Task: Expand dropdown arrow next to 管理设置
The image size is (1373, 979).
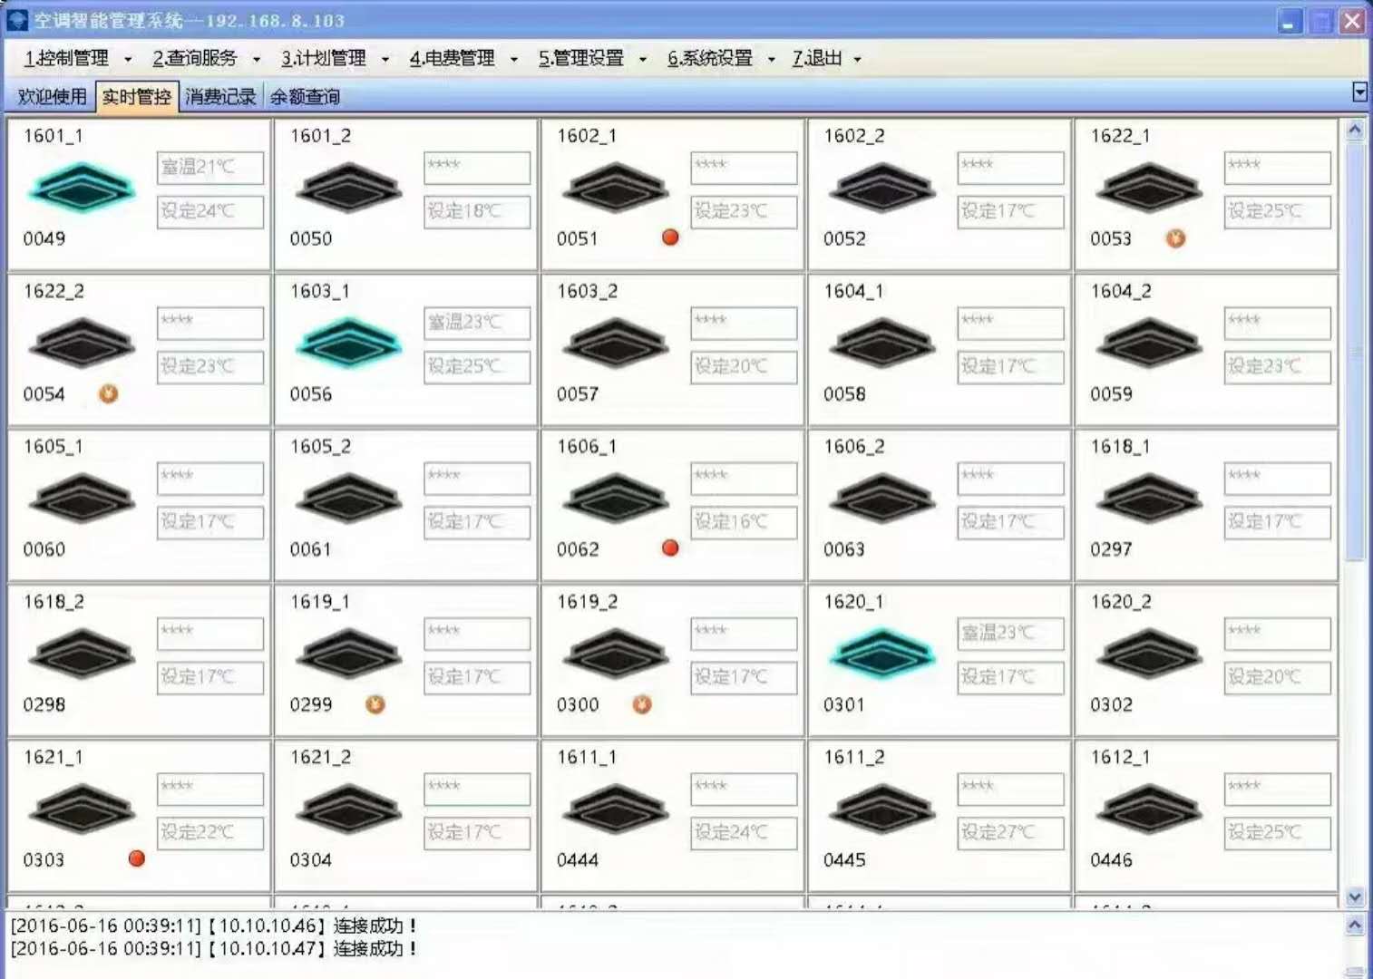Action: 643,60
